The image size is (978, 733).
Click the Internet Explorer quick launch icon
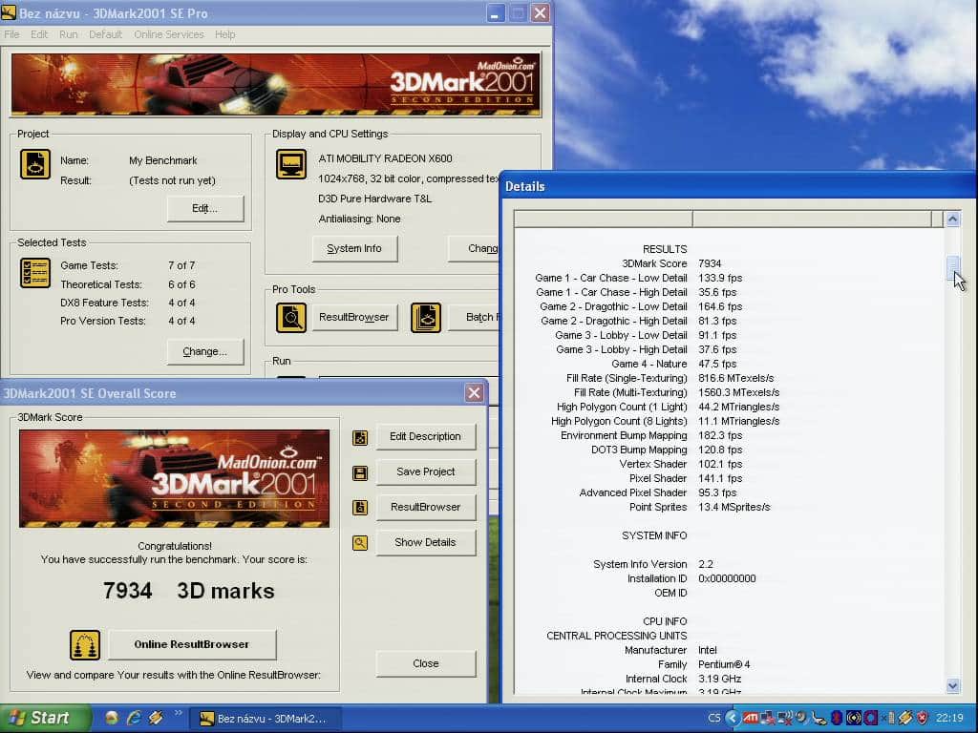tap(134, 718)
